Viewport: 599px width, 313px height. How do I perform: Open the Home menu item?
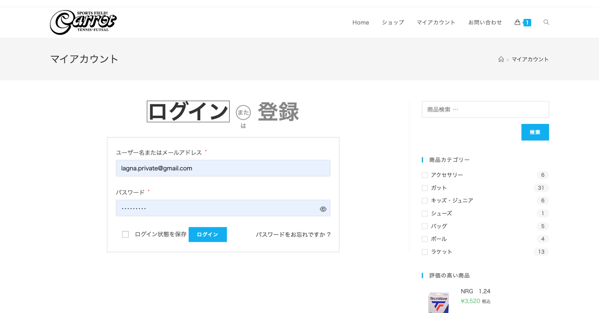tap(361, 23)
